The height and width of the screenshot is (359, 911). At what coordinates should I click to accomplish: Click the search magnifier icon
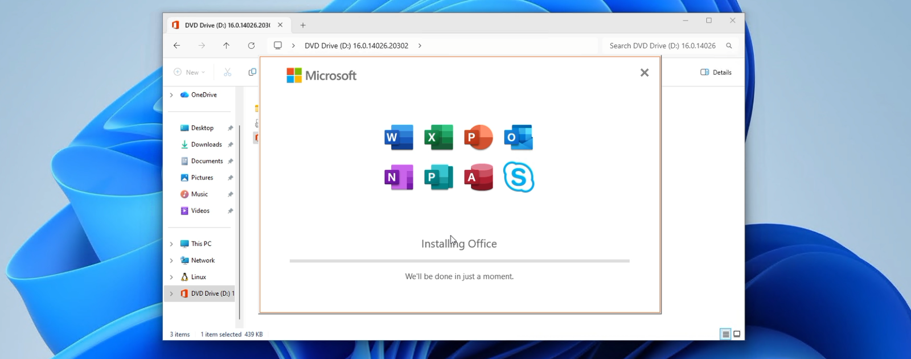click(x=729, y=46)
